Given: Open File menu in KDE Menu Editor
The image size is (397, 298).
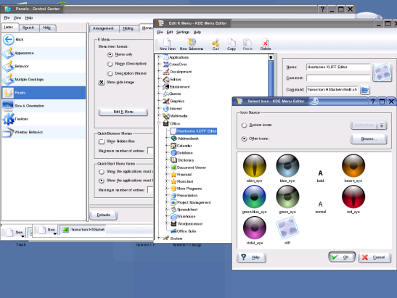Looking at the screenshot, I should [160, 32].
